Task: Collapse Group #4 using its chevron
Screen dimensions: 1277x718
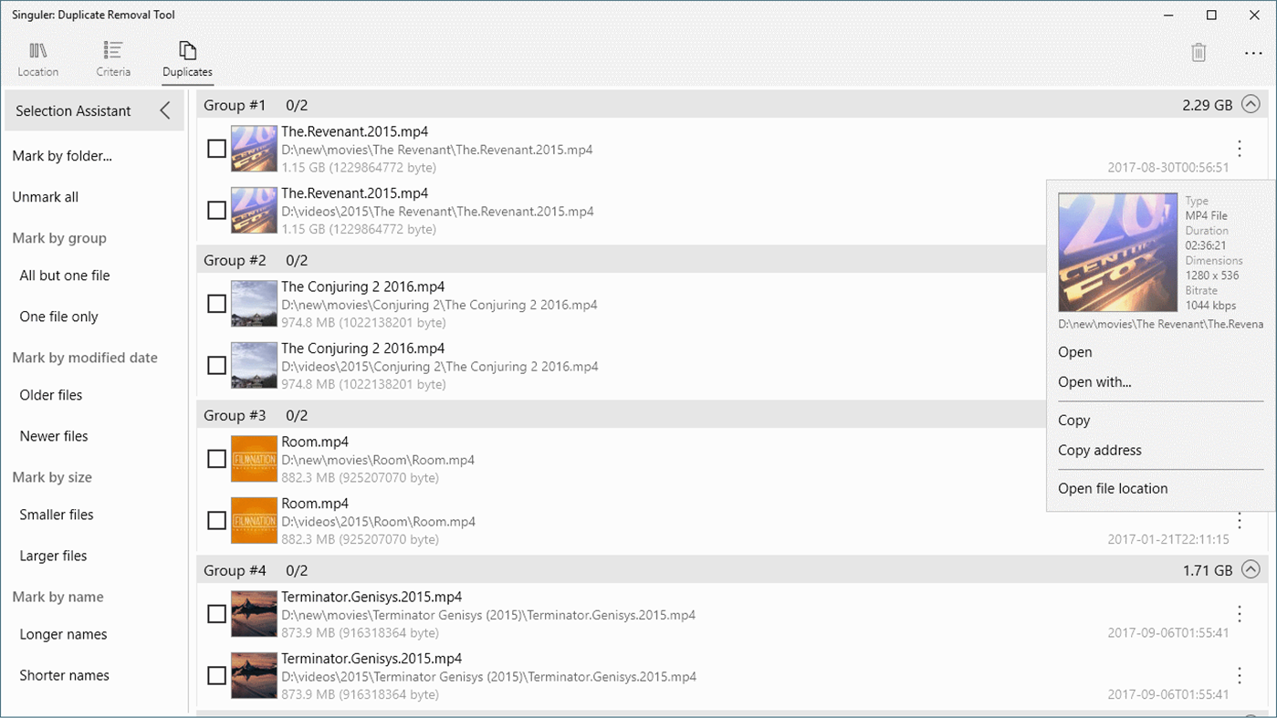Action: [x=1251, y=569]
